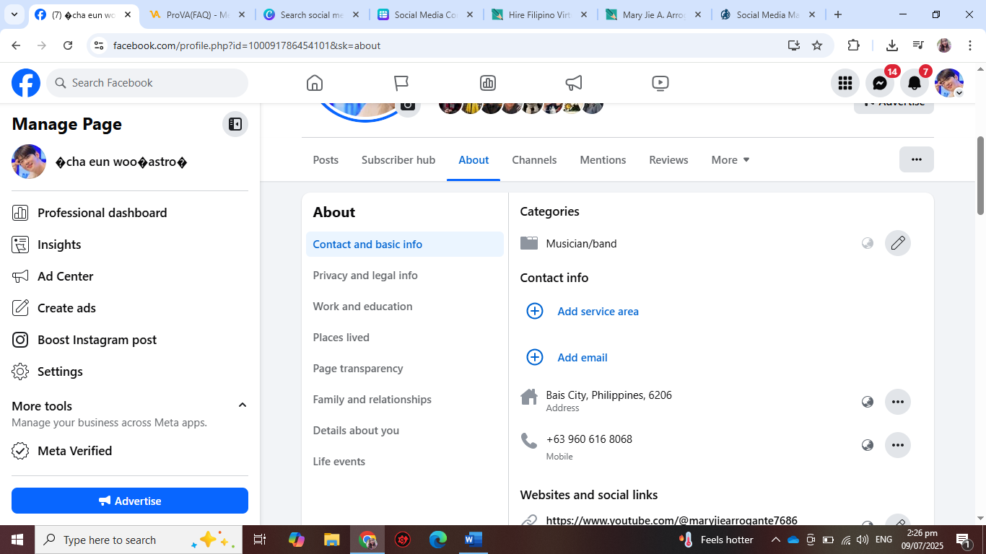Screen dimensions: 986x554
Task: Select Privacy and legal info section
Action: [x=405, y=276]
